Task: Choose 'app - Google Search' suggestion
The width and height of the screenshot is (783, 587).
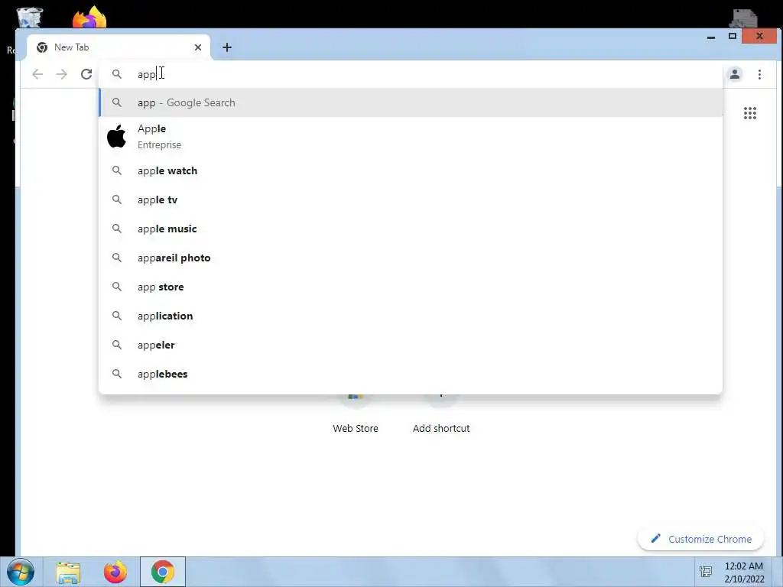Action: click(x=411, y=102)
